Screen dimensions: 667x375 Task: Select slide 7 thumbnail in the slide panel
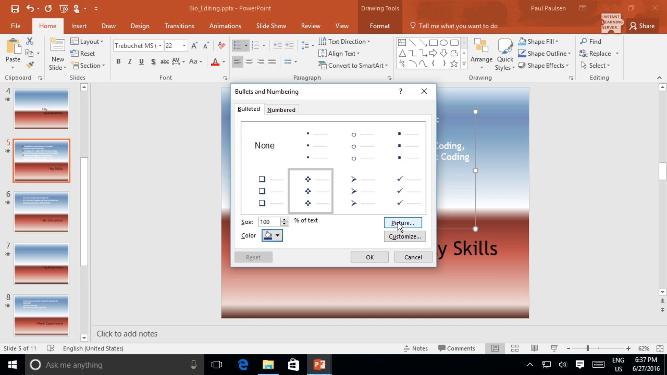pyautogui.click(x=41, y=263)
